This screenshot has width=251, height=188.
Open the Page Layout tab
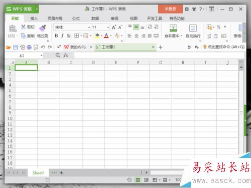point(55,19)
